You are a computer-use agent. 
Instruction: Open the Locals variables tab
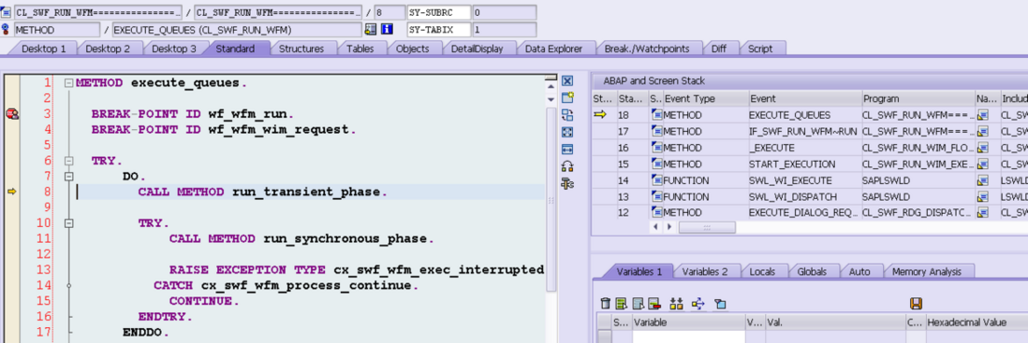762,272
